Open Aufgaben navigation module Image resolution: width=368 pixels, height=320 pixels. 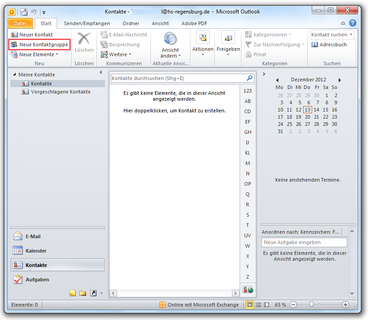[x=58, y=280]
